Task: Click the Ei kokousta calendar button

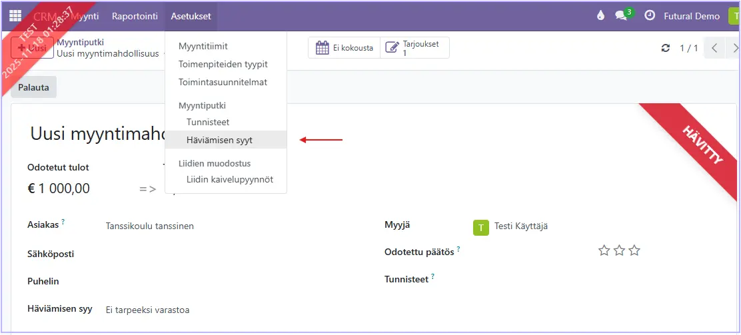Action: point(344,48)
